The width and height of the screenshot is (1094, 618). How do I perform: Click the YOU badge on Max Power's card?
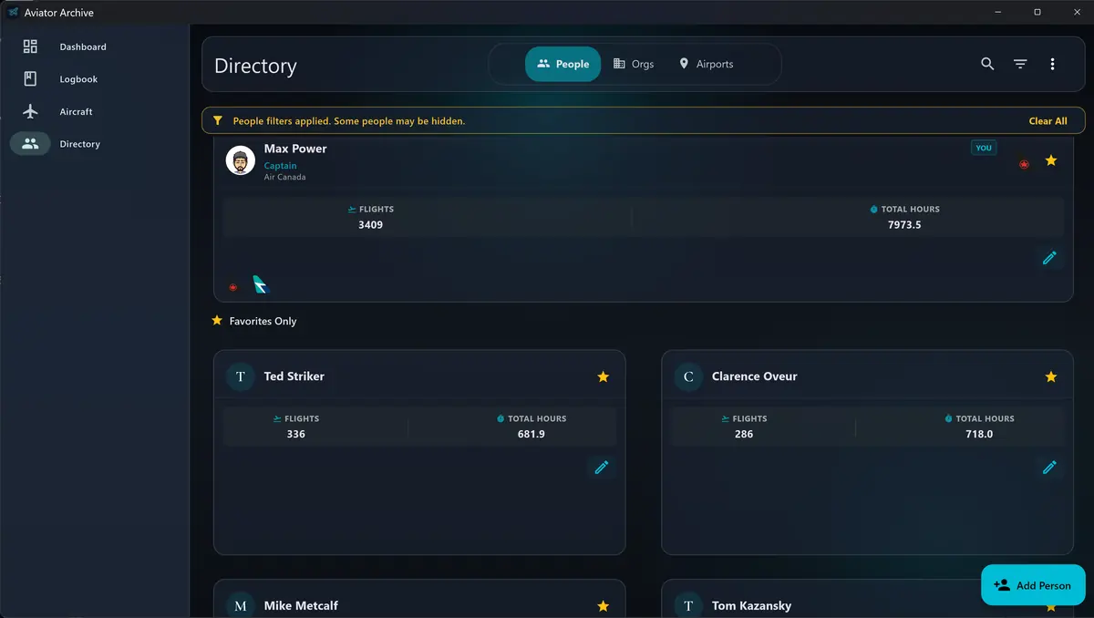[x=984, y=148]
